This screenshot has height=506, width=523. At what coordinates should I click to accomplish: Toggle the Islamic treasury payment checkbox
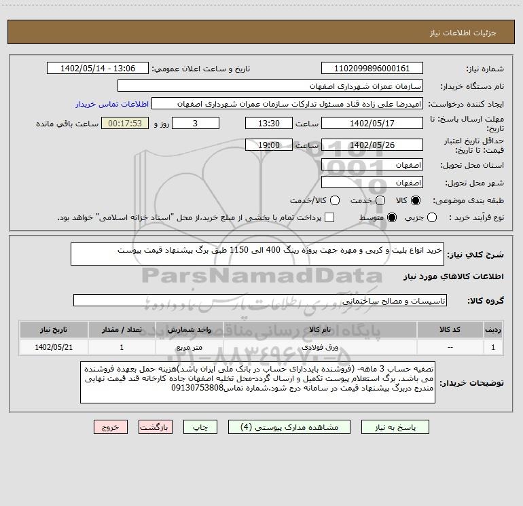[329, 217]
